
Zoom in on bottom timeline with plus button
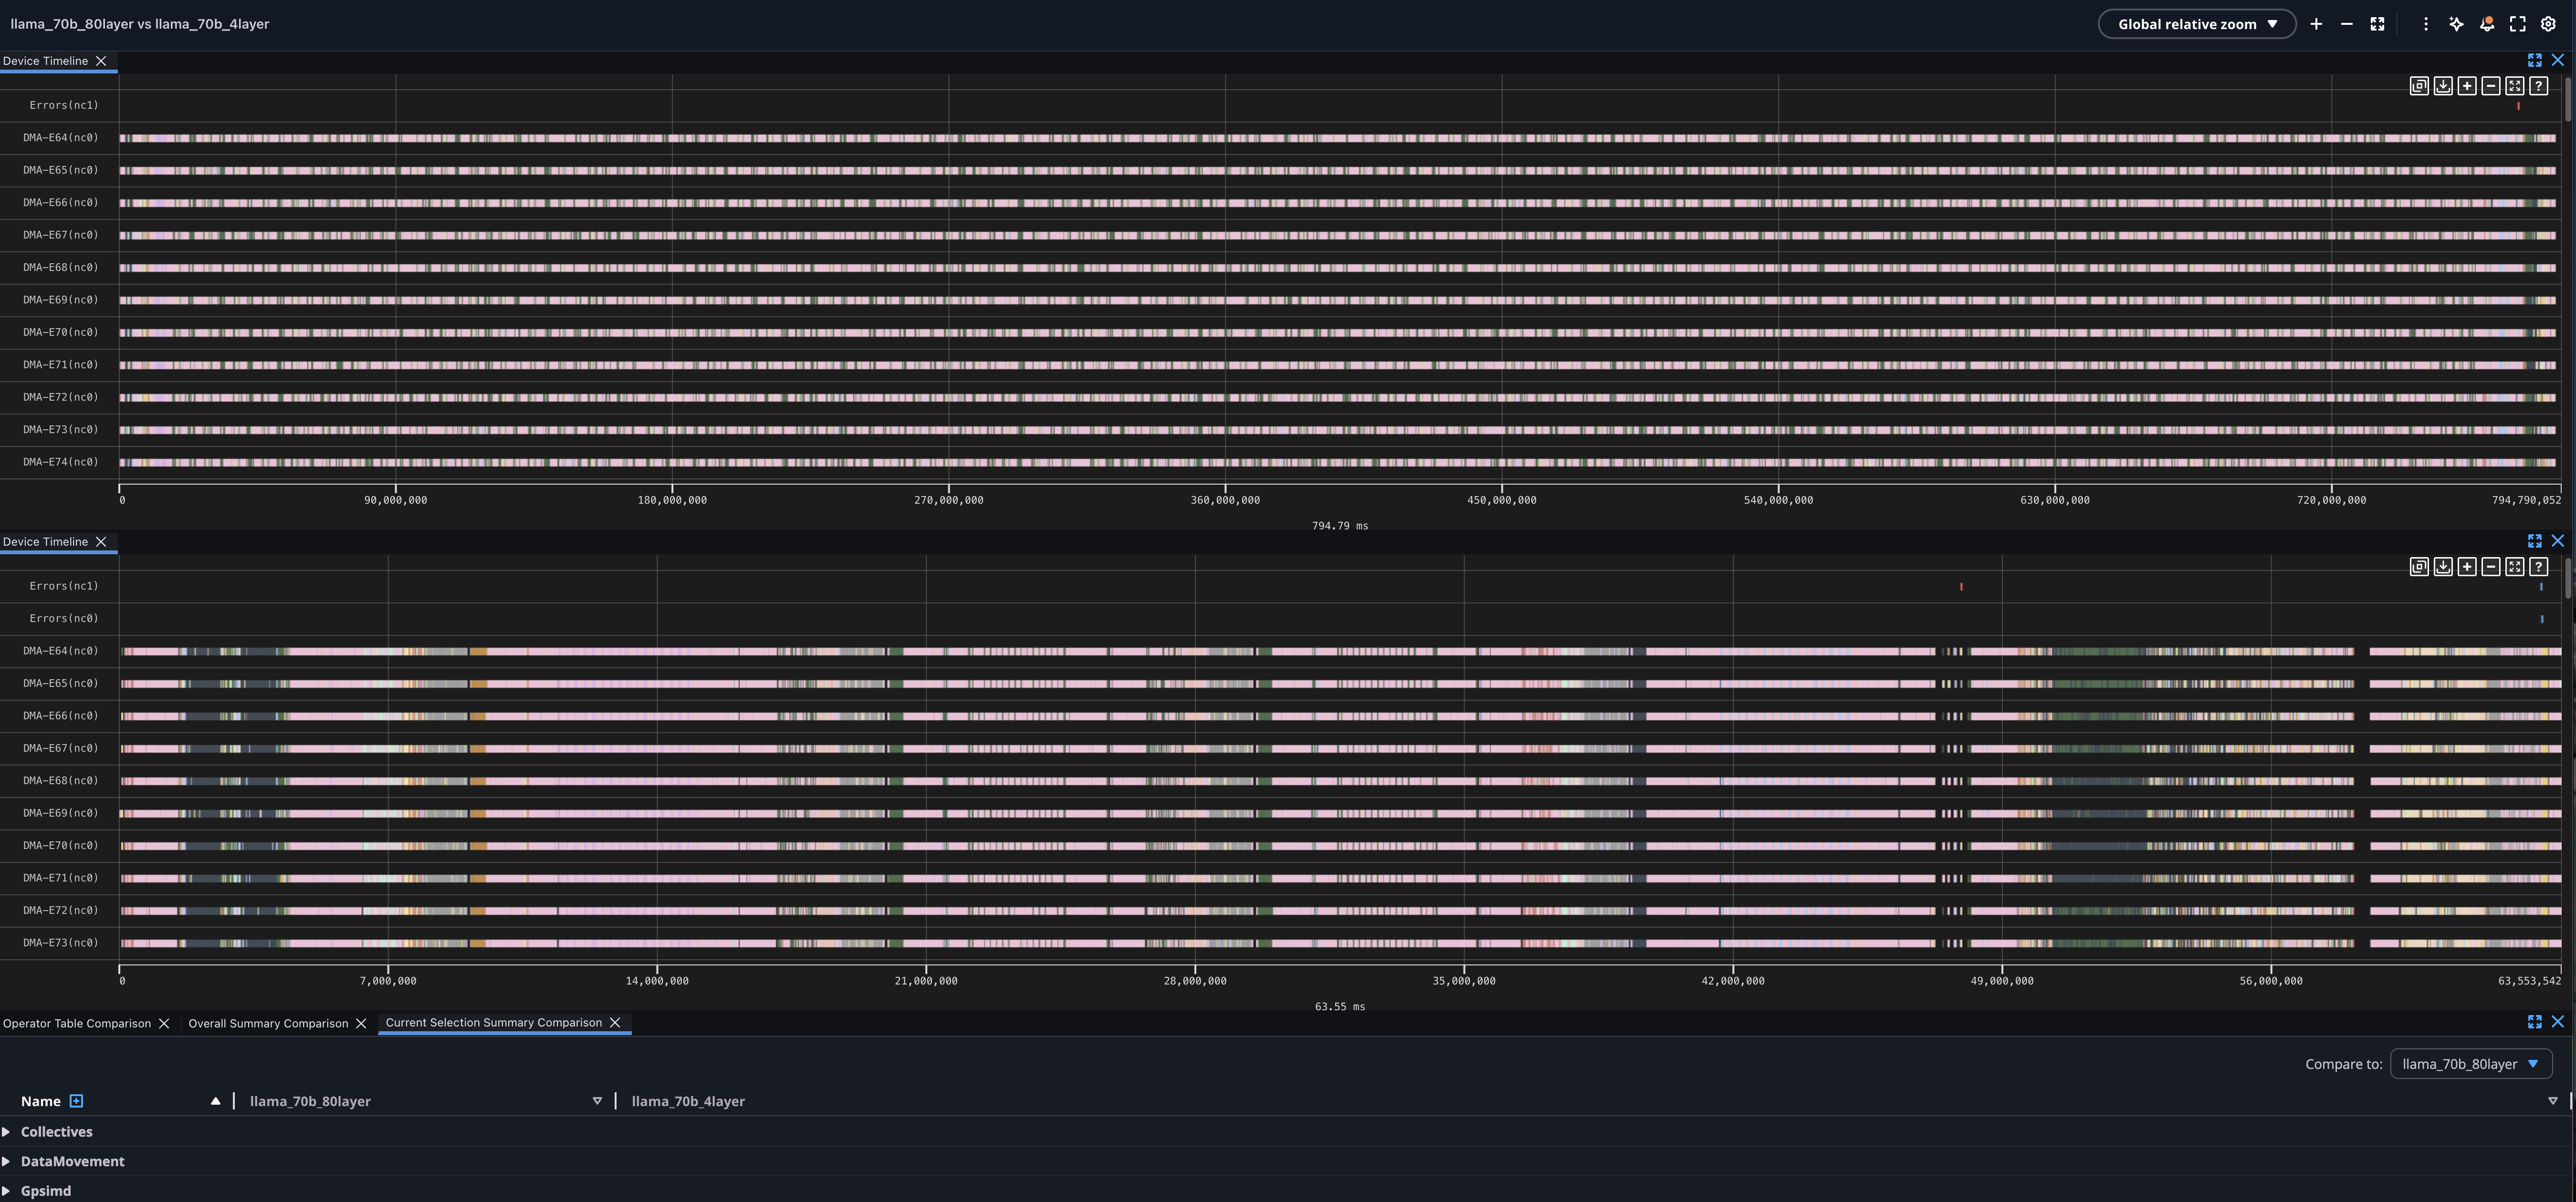coord(2467,568)
